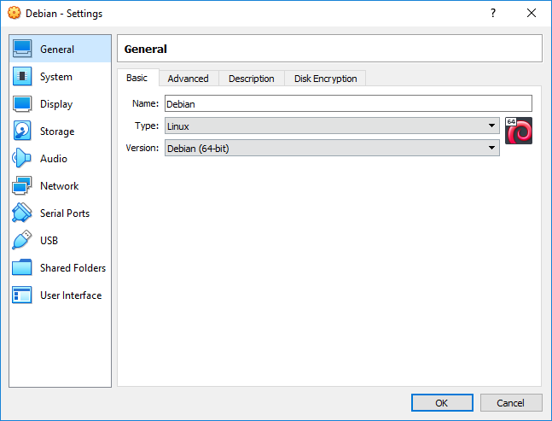Select the Display label in sidebar
552x421 pixels.
56,104
